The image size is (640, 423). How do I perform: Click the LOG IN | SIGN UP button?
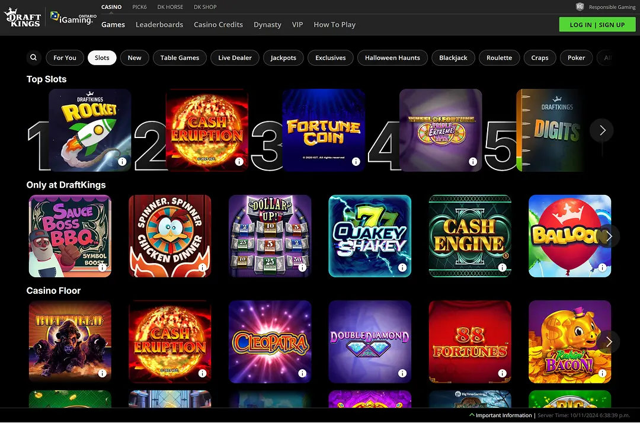click(597, 24)
